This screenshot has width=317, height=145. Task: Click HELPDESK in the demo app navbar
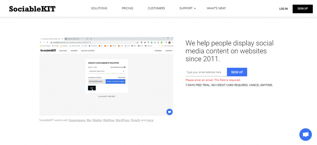pos(74,51)
